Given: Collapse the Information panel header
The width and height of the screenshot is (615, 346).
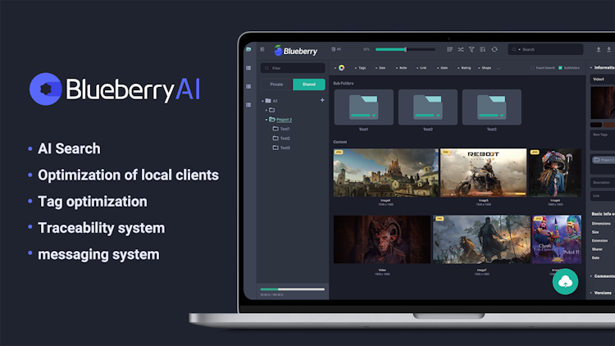Looking at the screenshot, I should point(603,67).
